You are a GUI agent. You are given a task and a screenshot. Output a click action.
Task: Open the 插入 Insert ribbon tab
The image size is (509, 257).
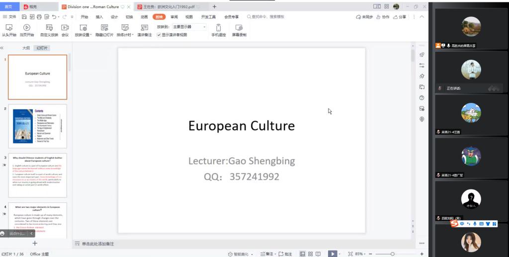point(99,17)
